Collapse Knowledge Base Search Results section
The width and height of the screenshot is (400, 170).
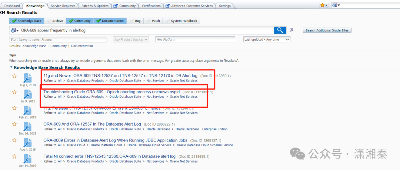11,67
